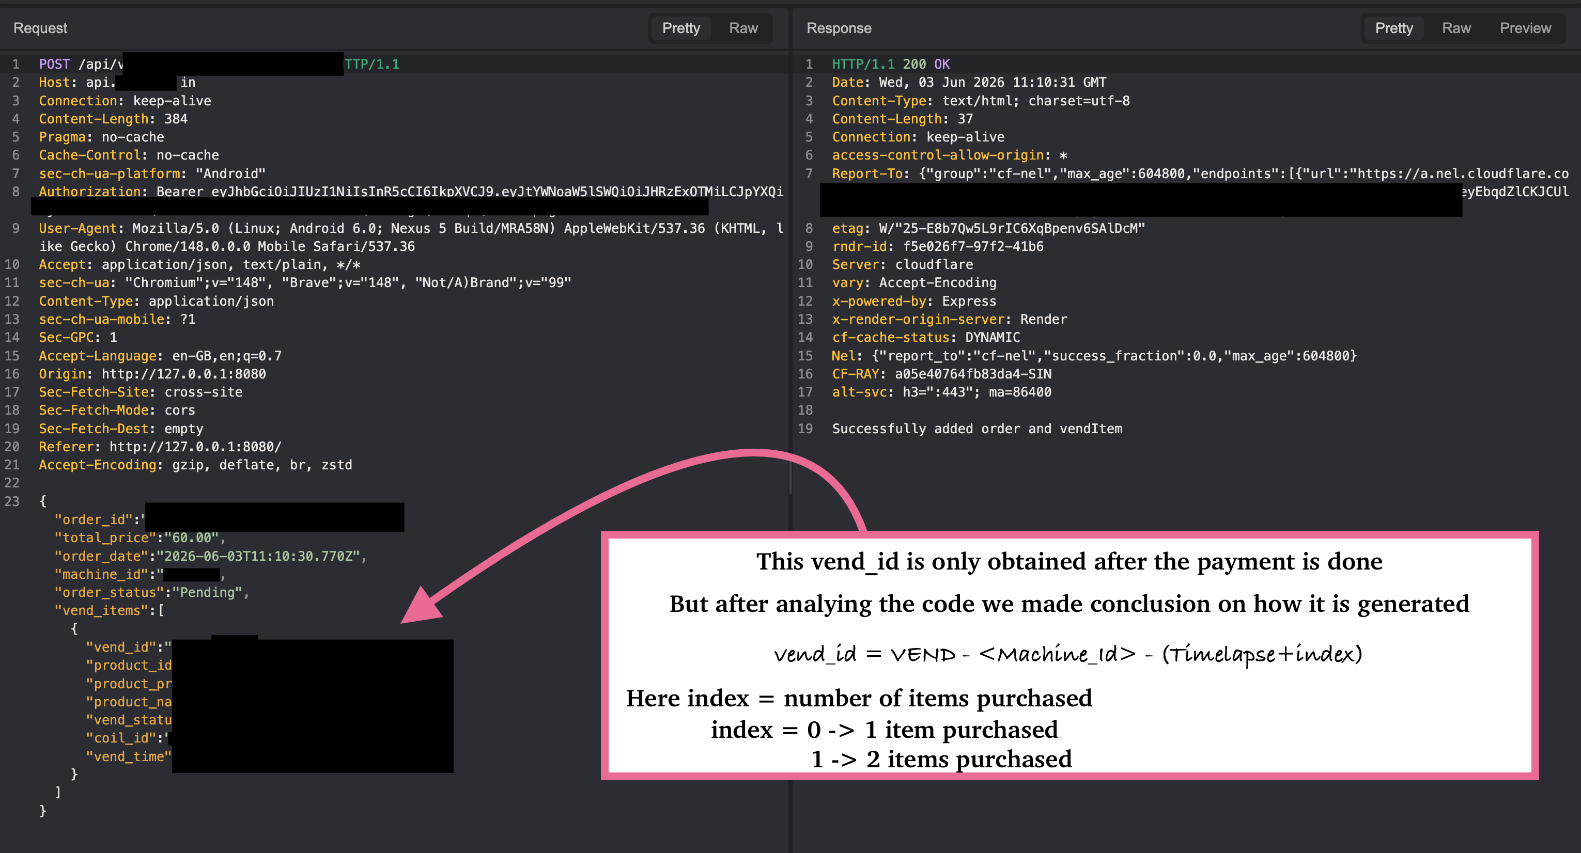Click the "vend_time" JSON key

point(128,756)
